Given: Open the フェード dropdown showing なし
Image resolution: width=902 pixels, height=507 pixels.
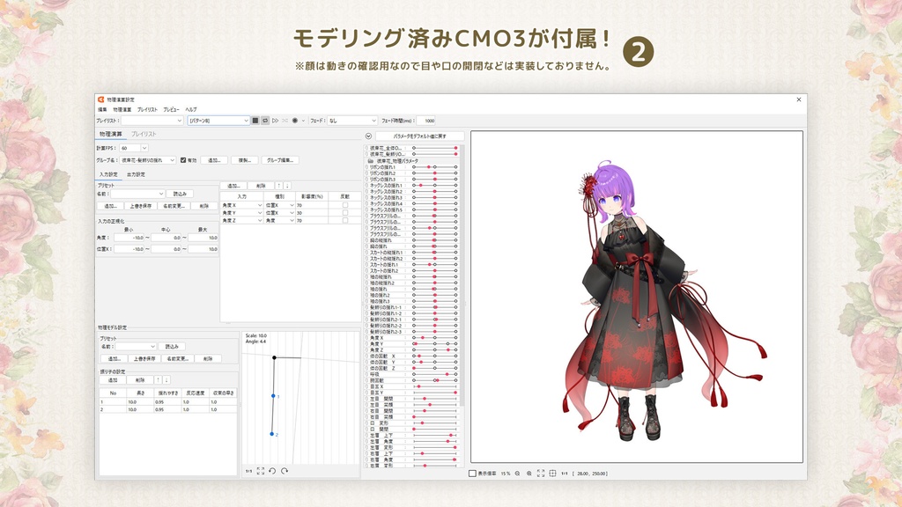Looking at the screenshot, I should [x=351, y=121].
